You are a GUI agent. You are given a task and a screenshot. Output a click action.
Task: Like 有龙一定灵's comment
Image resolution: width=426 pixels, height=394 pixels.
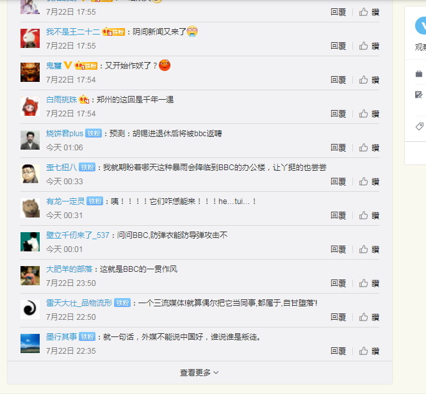(x=369, y=216)
